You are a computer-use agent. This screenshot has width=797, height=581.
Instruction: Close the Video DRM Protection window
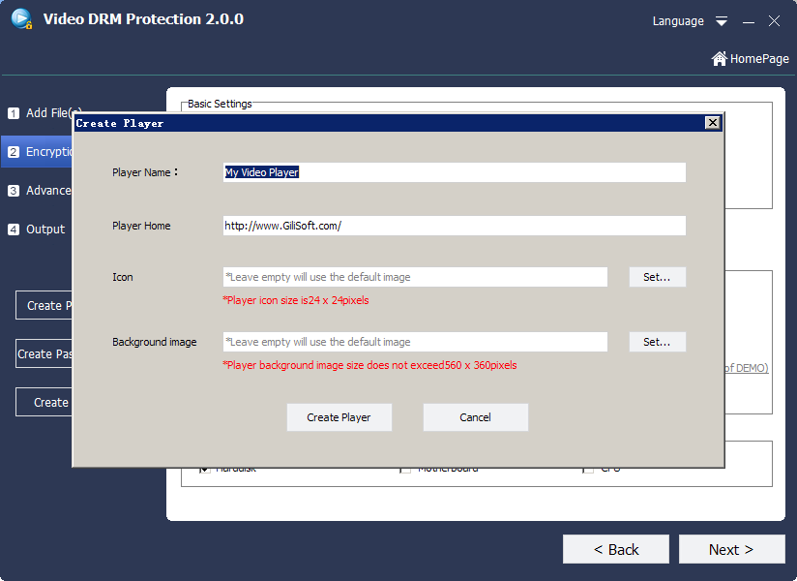tap(774, 21)
